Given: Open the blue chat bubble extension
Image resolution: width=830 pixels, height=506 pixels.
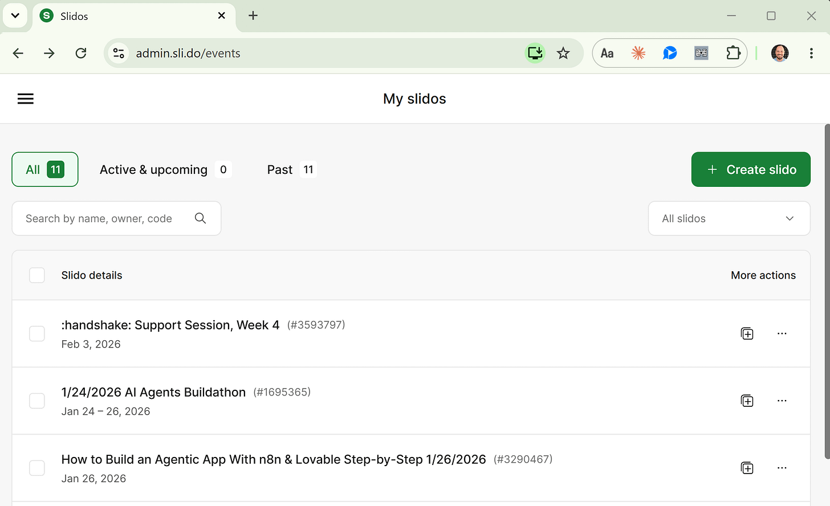Looking at the screenshot, I should 670,53.
